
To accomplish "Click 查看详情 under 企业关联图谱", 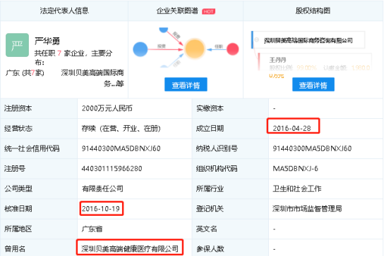I will click(x=186, y=85).
